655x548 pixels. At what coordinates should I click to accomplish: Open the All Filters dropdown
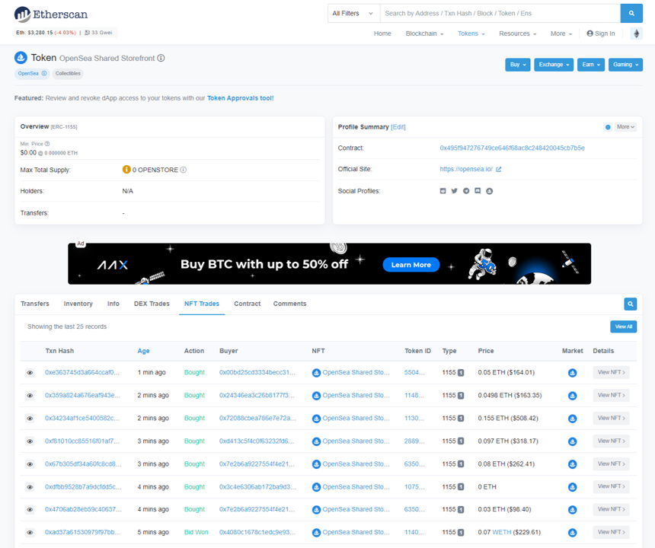pos(353,14)
